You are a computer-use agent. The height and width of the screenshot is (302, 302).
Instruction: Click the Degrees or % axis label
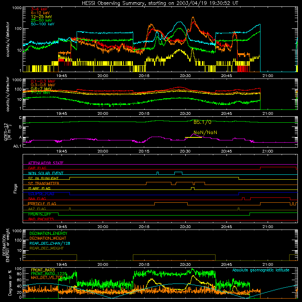[x=10, y=283]
